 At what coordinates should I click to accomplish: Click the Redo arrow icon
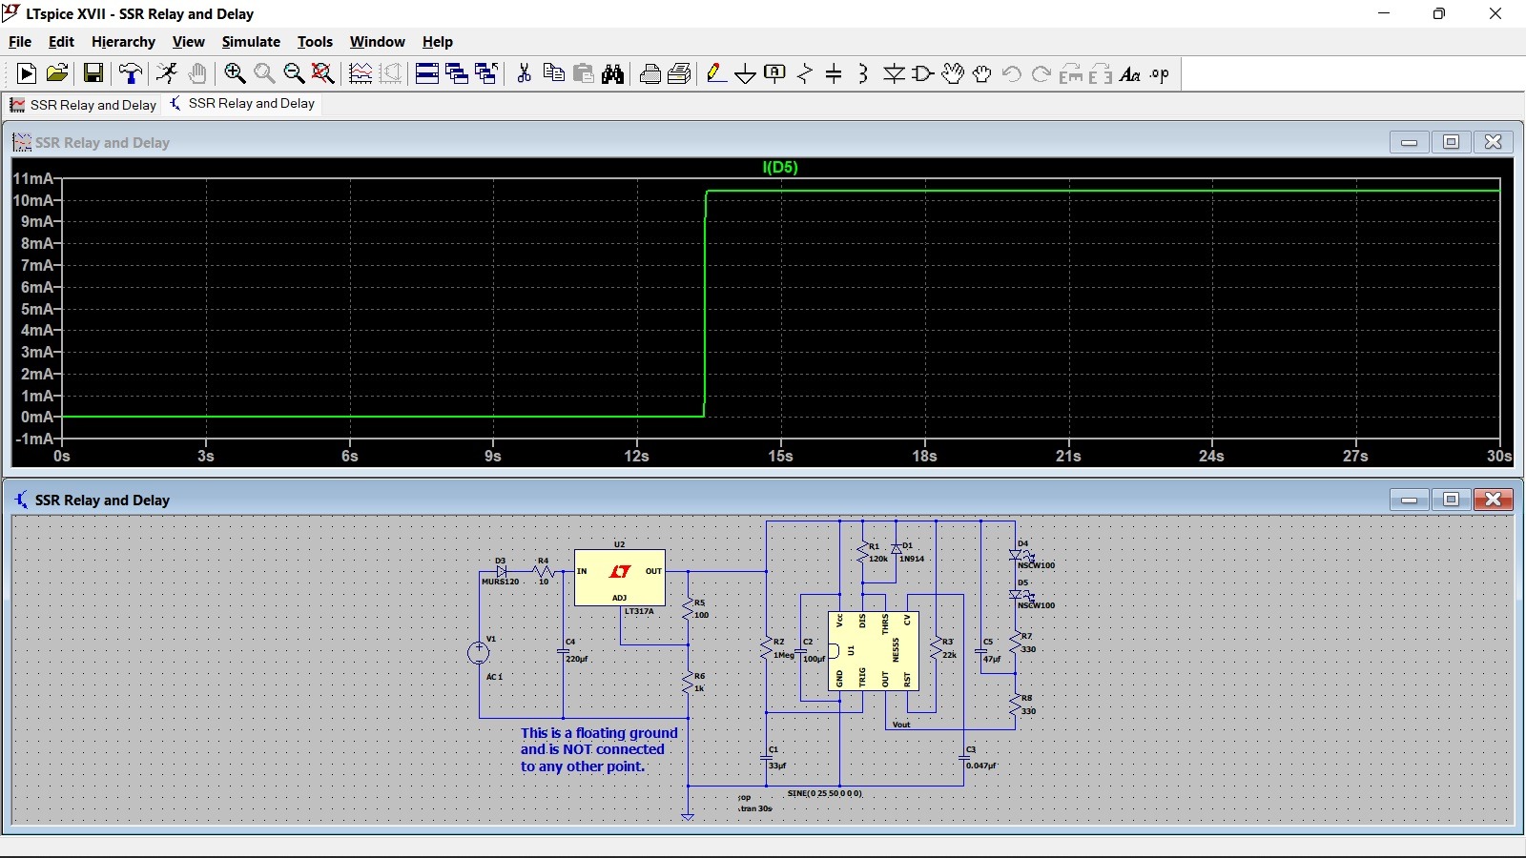(1041, 73)
